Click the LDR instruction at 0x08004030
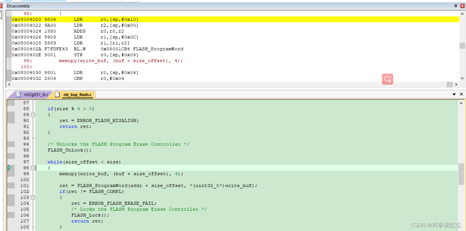Viewport: 466px width, 231px height. click(x=75, y=73)
